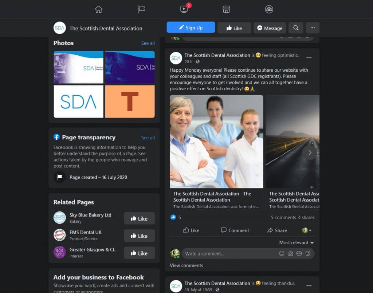Open the 5 comments link
The height and width of the screenshot is (293, 373).
(x=283, y=218)
